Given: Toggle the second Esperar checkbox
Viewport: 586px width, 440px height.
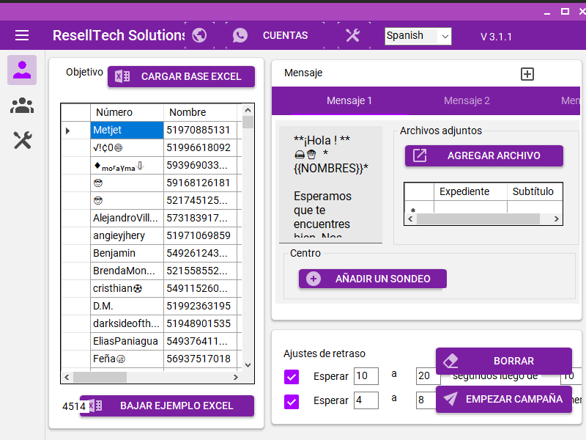Looking at the screenshot, I should [292, 401].
